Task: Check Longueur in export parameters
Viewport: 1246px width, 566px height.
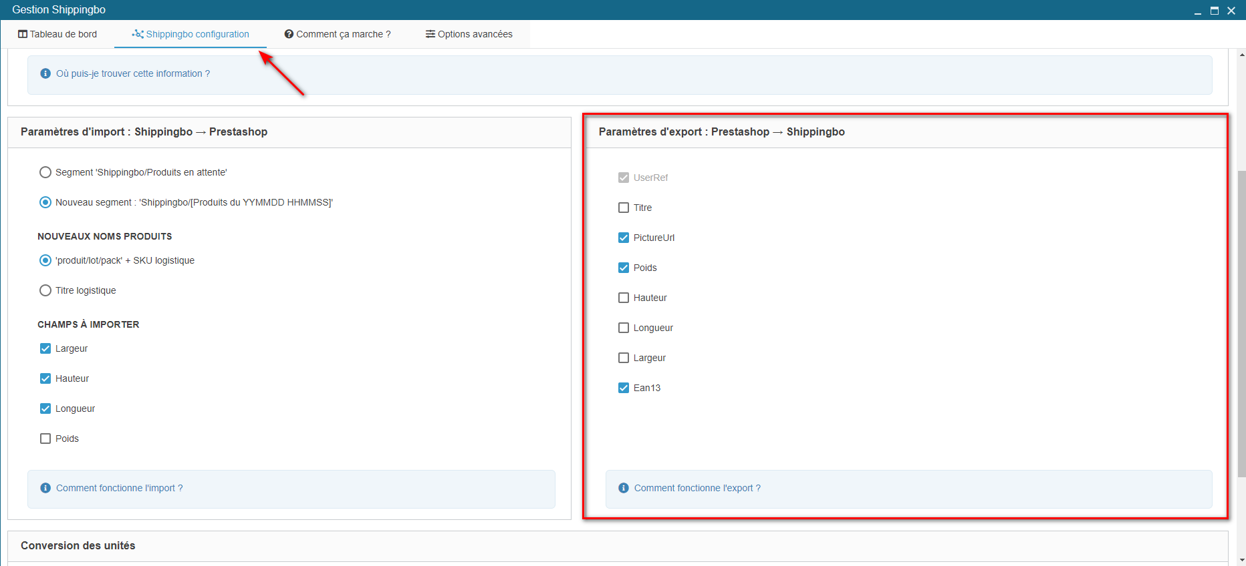Action: click(624, 328)
